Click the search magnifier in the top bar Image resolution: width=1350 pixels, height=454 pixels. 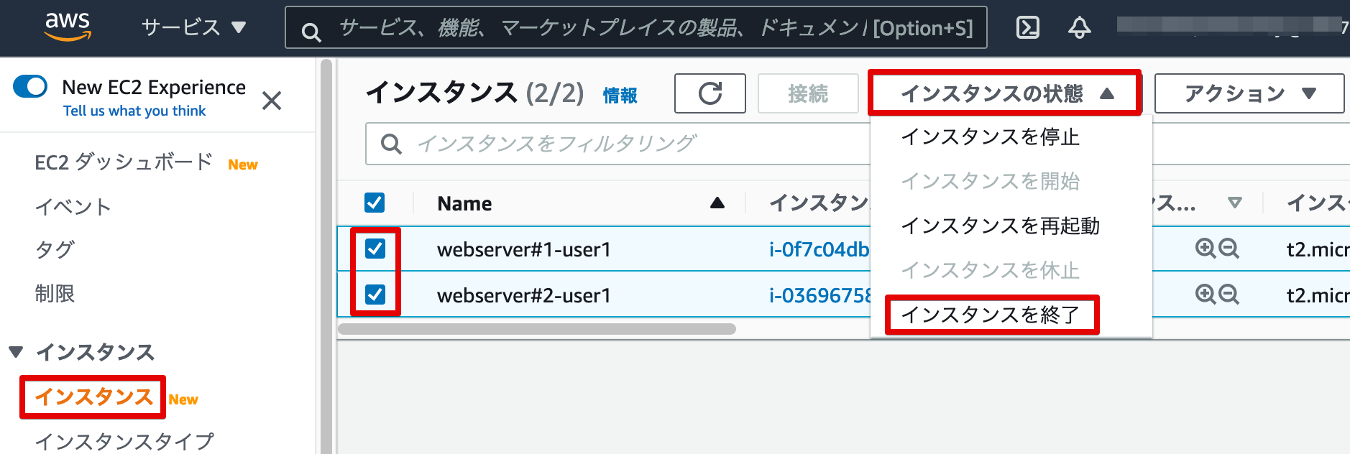point(311,32)
